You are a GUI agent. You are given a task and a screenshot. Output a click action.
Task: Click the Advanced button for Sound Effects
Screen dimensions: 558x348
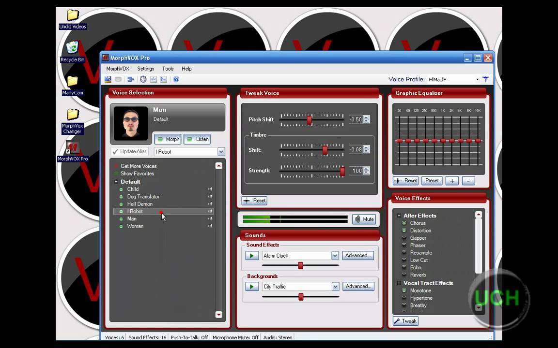point(358,256)
